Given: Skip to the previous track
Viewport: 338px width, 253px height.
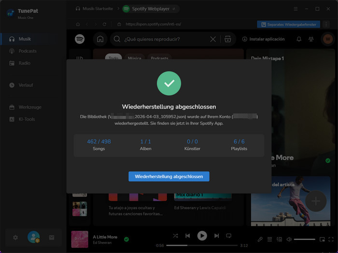Looking at the screenshot, I should 188,236.
